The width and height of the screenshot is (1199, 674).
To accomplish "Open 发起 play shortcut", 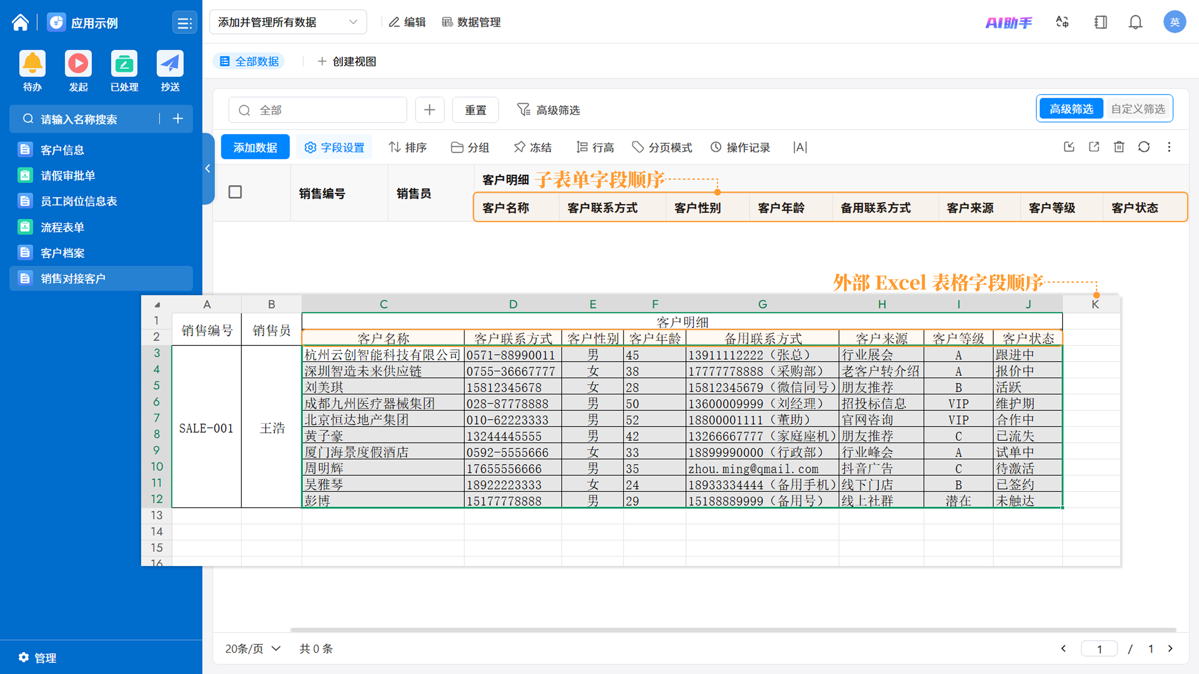I will point(78,63).
